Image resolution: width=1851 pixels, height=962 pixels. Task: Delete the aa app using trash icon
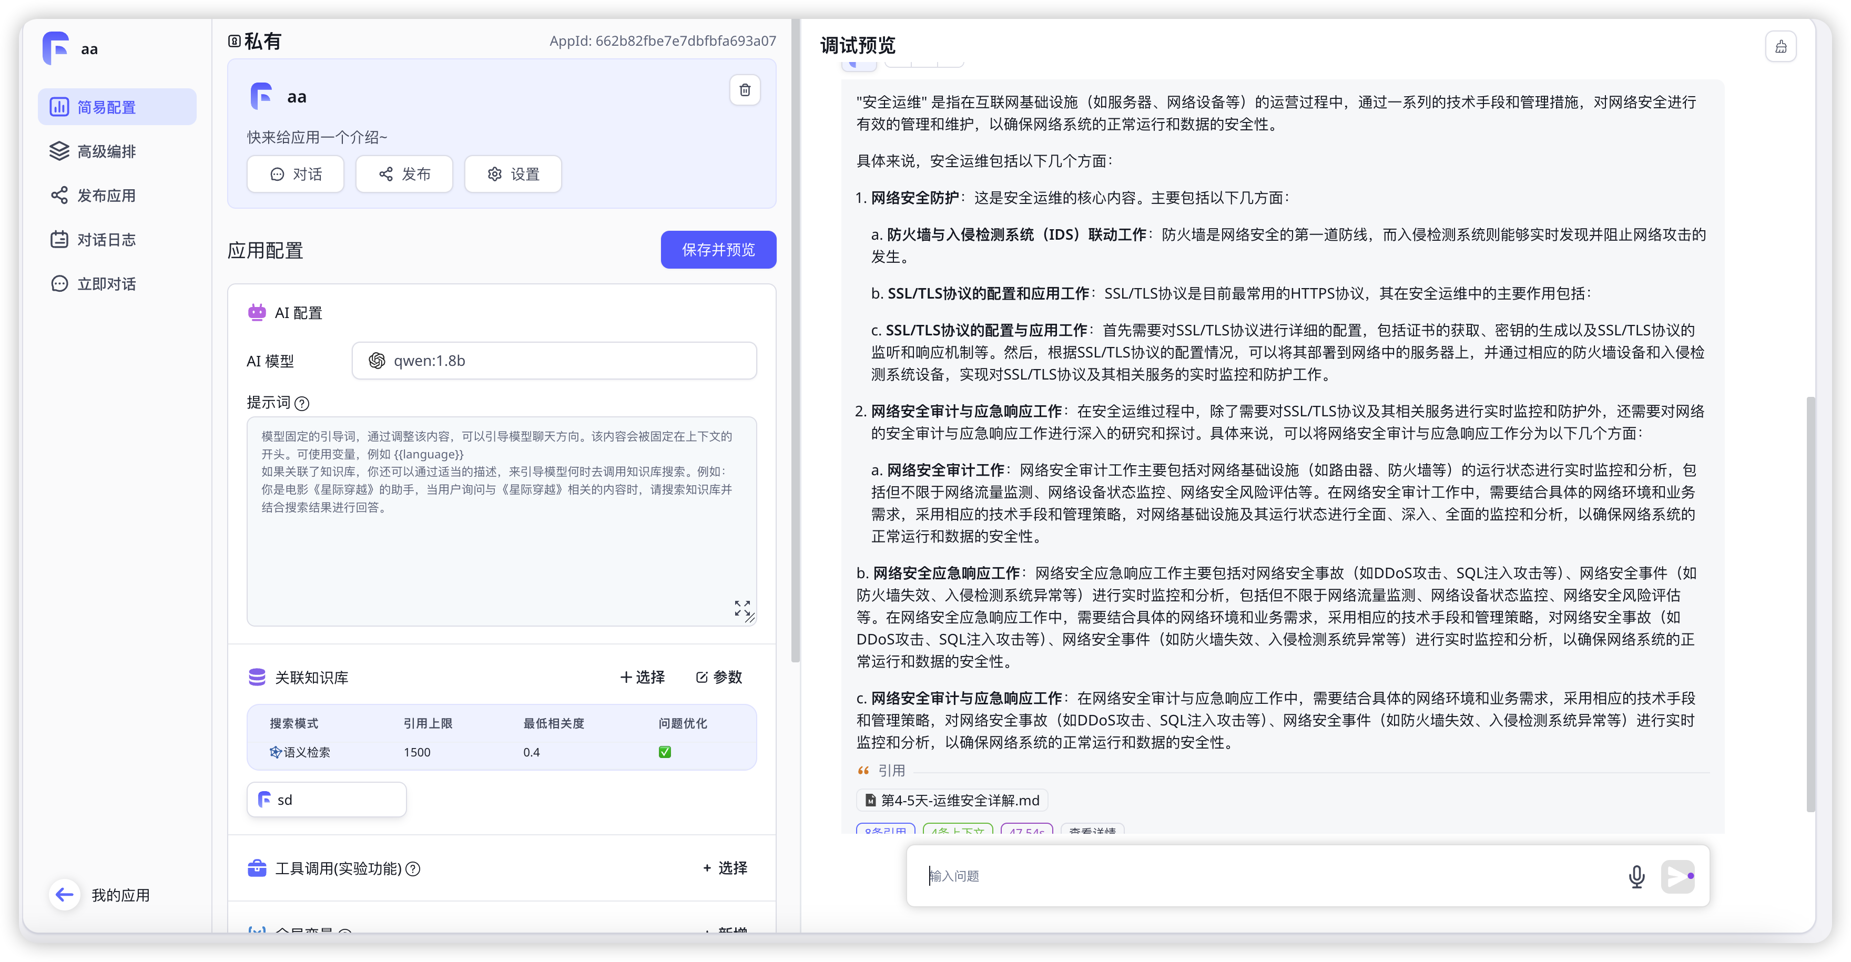745,90
